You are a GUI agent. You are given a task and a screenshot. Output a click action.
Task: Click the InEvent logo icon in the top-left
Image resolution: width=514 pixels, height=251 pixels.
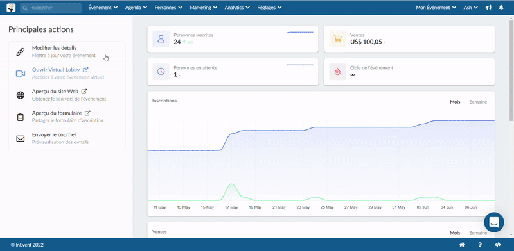coord(11,7)
